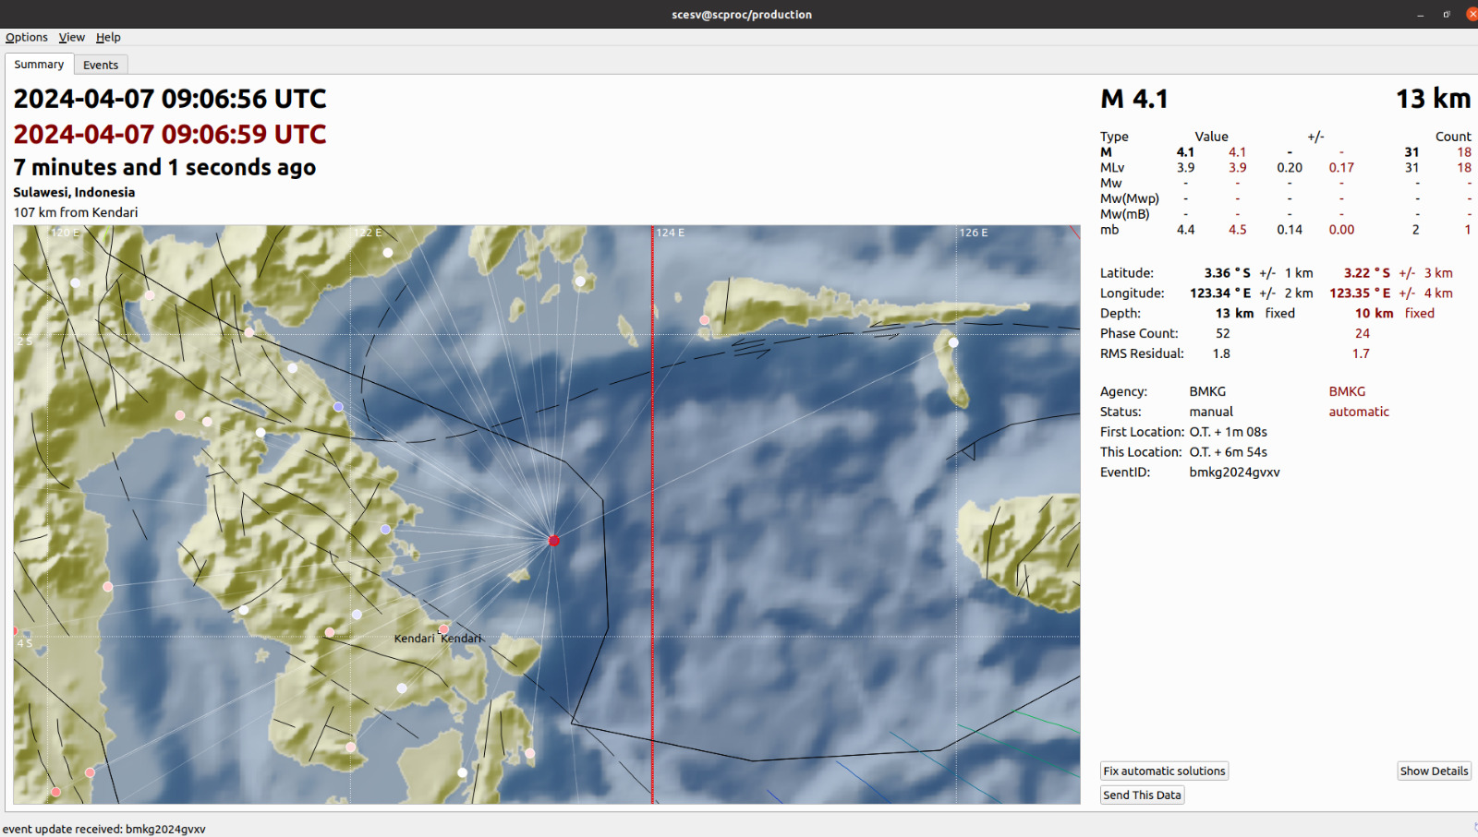Screen dimensions: 1478x837
Task: Click the MLv uncertainty value 0.20
Action: tap(1290, 168)
